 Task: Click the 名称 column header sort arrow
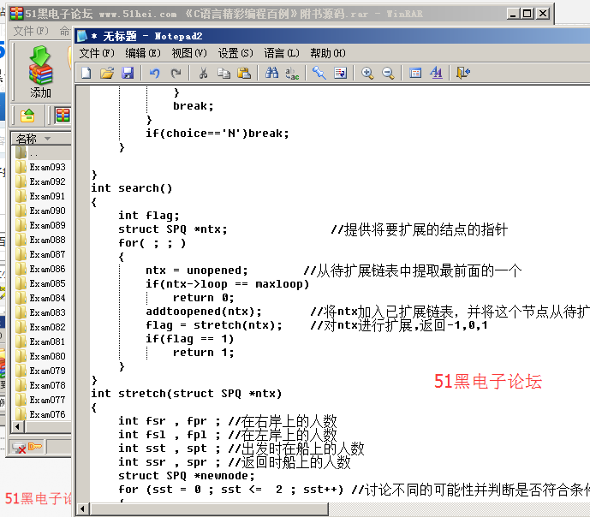coord(48,139)
